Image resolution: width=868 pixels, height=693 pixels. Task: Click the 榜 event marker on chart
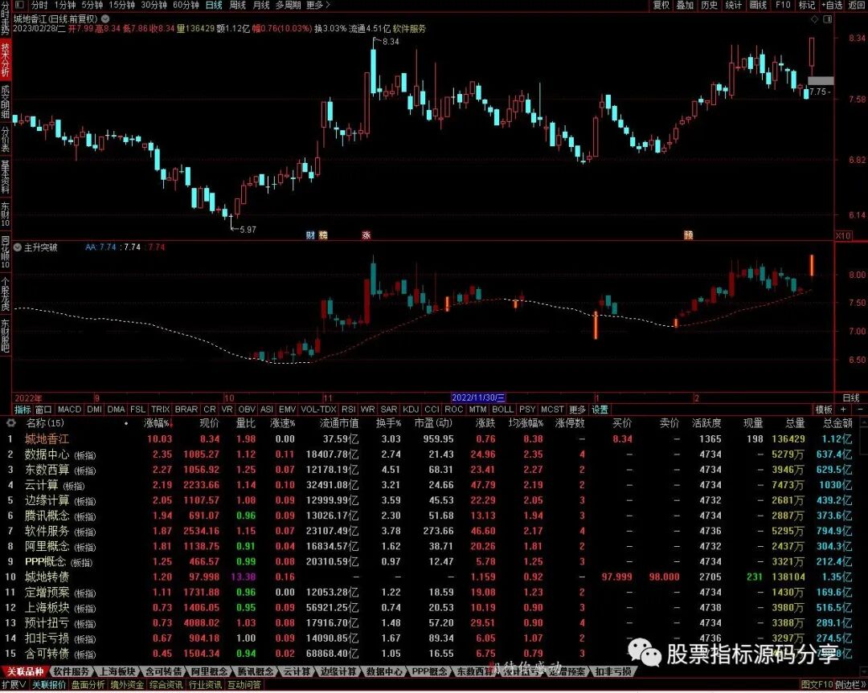(x=323, y=235)
